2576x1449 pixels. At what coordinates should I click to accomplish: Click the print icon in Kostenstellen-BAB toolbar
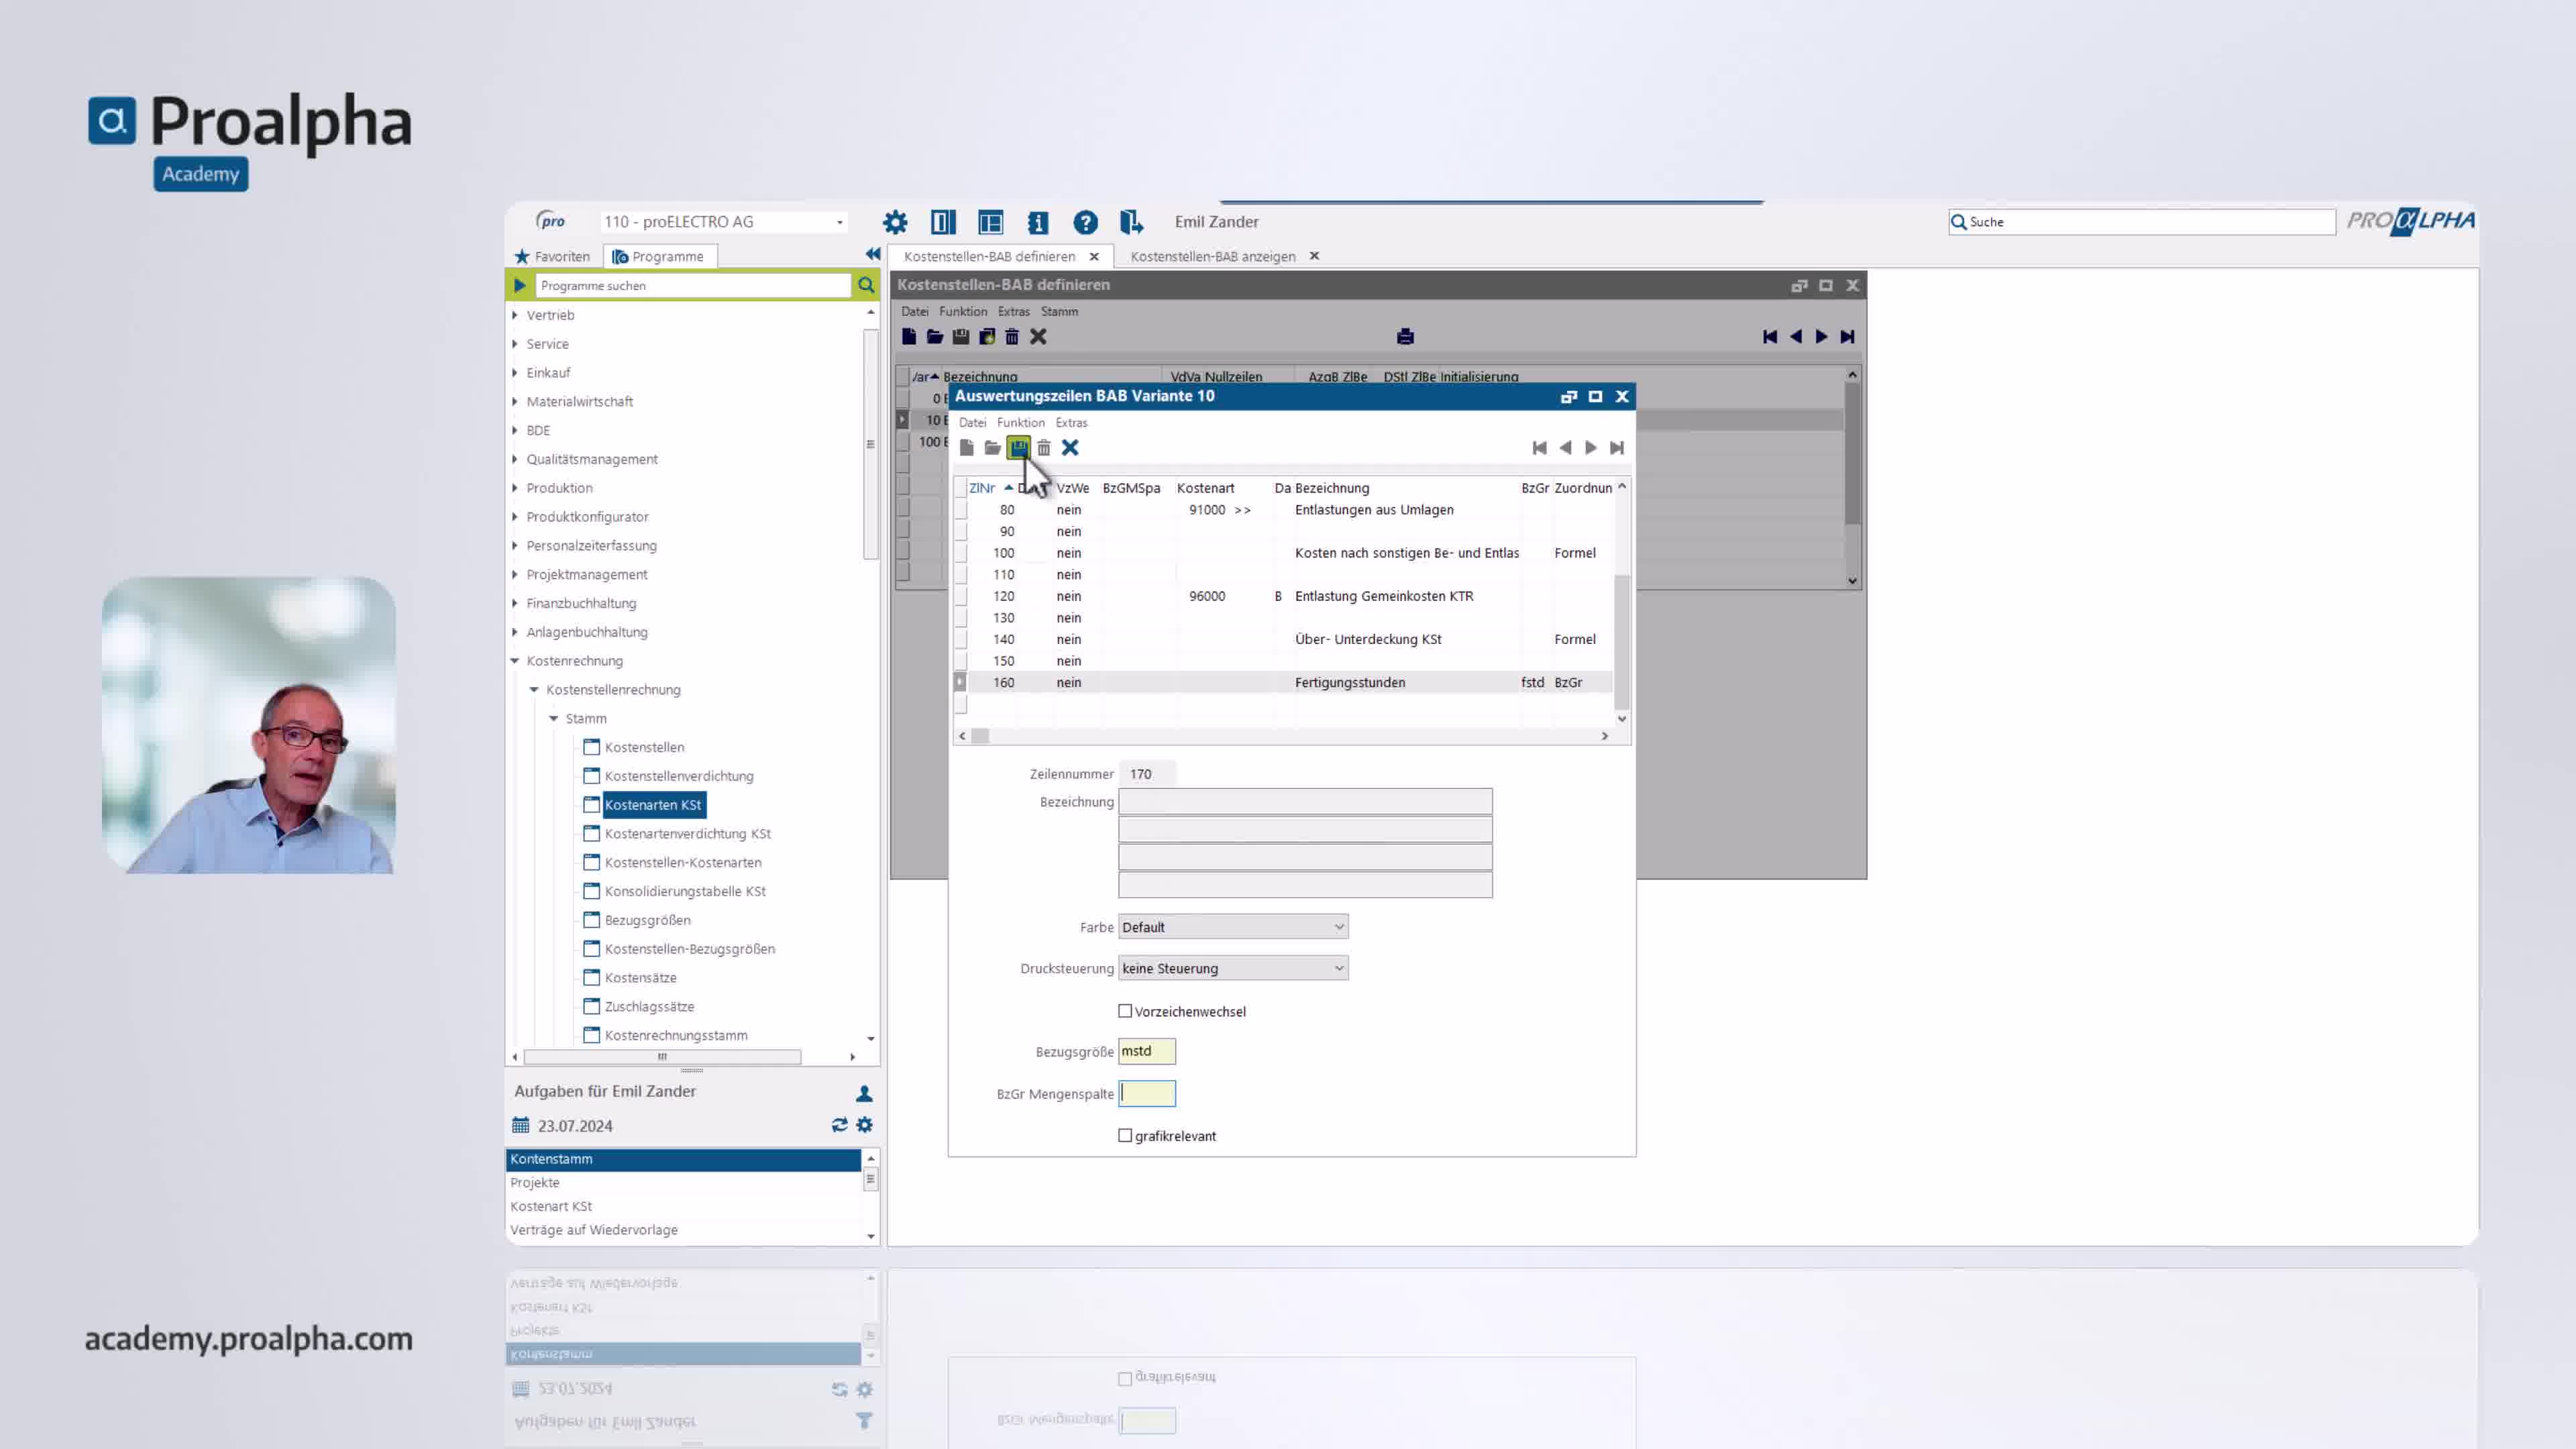coord(1405,336)
